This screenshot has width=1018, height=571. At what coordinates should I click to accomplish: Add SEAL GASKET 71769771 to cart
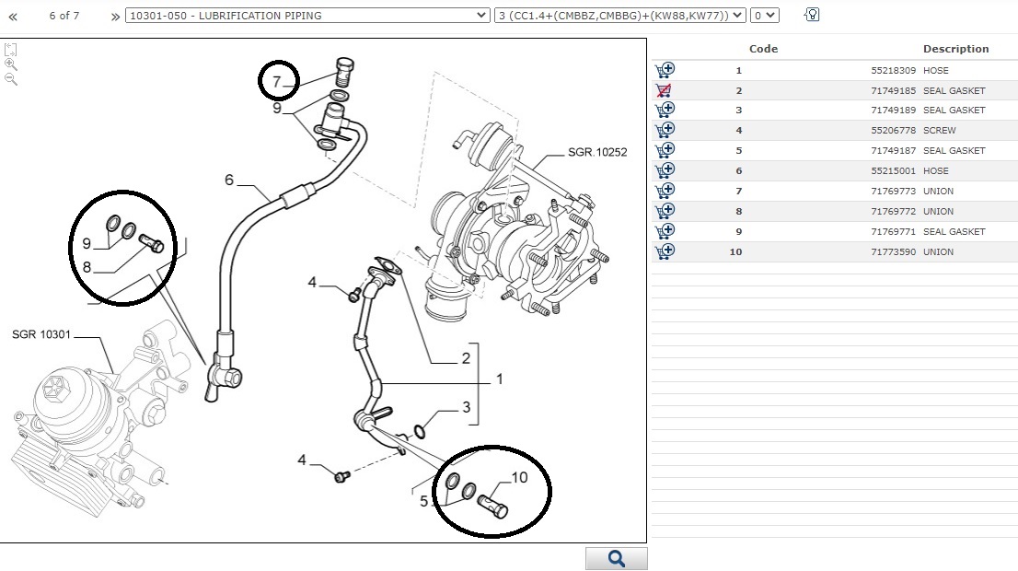click(665, 231)
